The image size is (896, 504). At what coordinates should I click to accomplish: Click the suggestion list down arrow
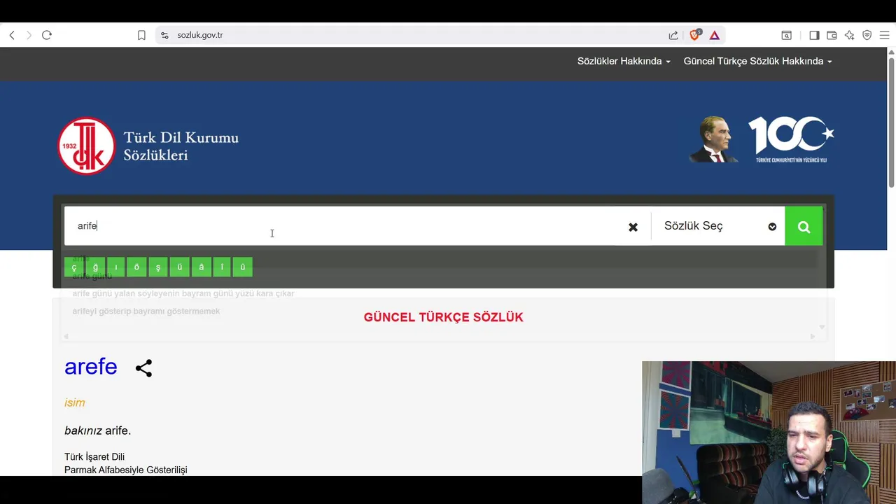click(x=822, y=327)
